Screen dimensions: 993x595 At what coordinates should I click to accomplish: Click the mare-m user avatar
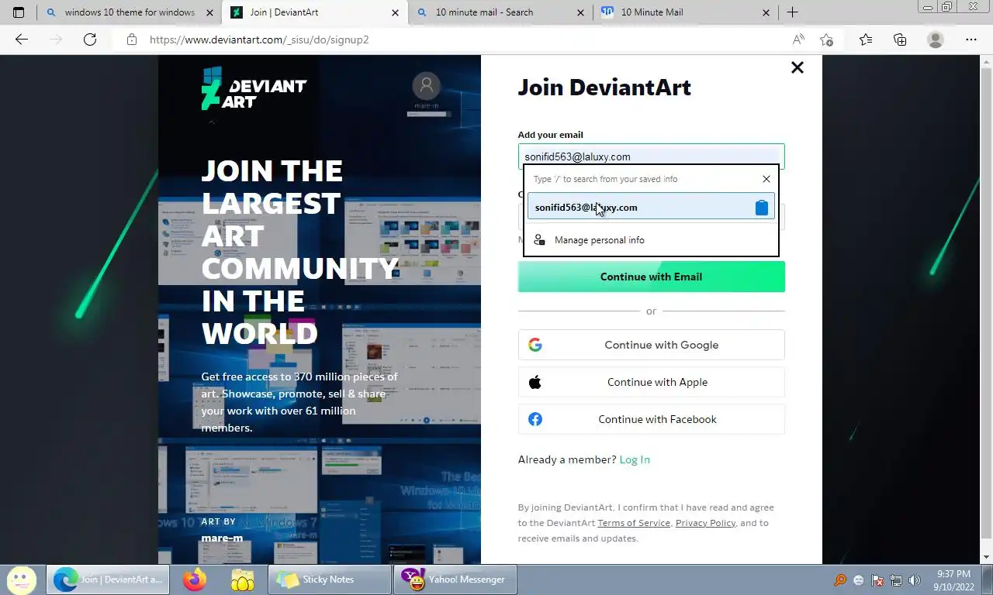click(426, 86)
